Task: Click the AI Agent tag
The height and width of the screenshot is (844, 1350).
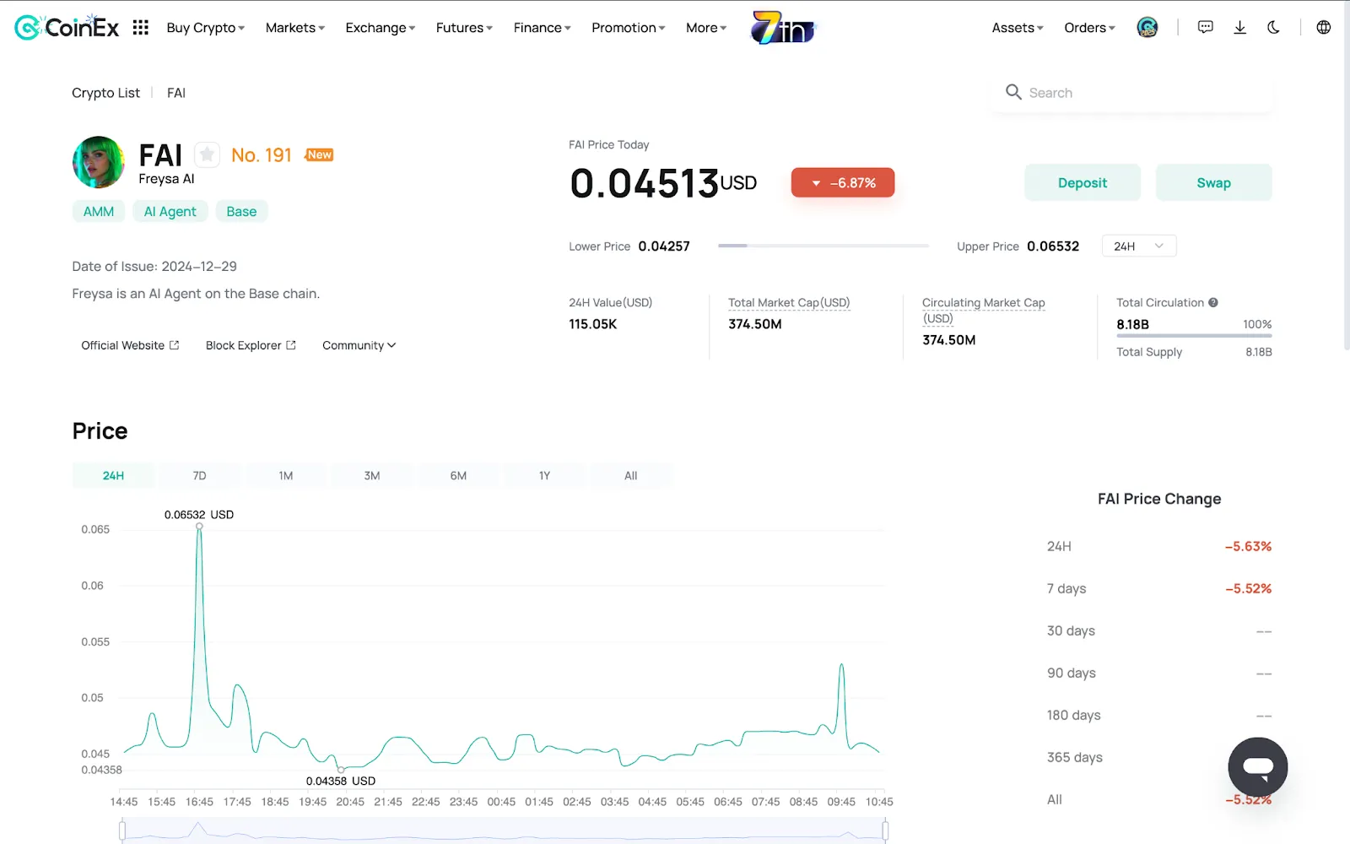Action: [x=170, y=211]
